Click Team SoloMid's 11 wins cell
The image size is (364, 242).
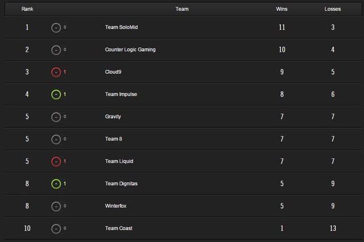click(282, 27)
